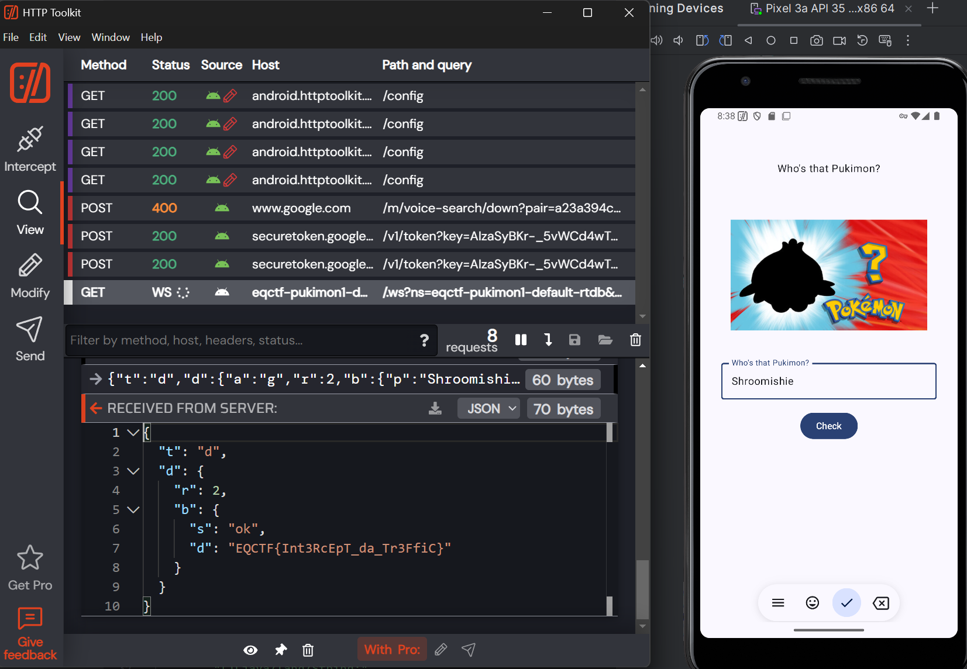The width and height of the screenshot is (967, 669).
Task: Take emulator screenshot with camera icon
Action: [816, 40]
